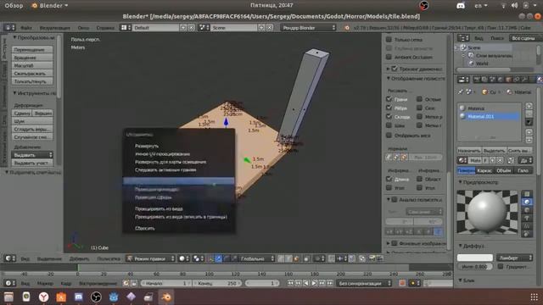The width and height of the screenshot is (543, 305).
Task: Toggle the Рёбра draw checkbox
Action: click(x=389, y=108)
